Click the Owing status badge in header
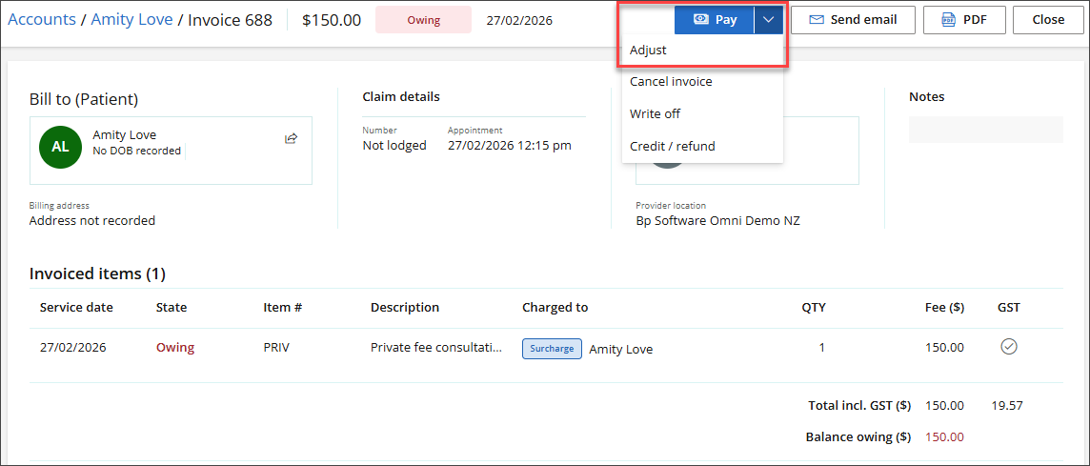1090x466 pixels. tap(423, 20)
